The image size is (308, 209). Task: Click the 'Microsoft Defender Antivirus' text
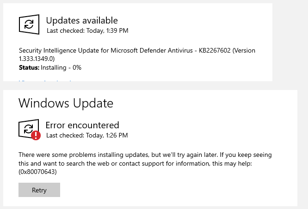point(152,51)
